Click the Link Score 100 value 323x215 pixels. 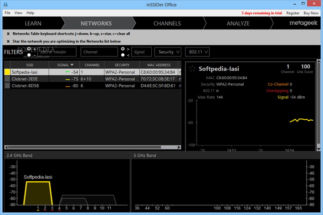pos(305,66)
